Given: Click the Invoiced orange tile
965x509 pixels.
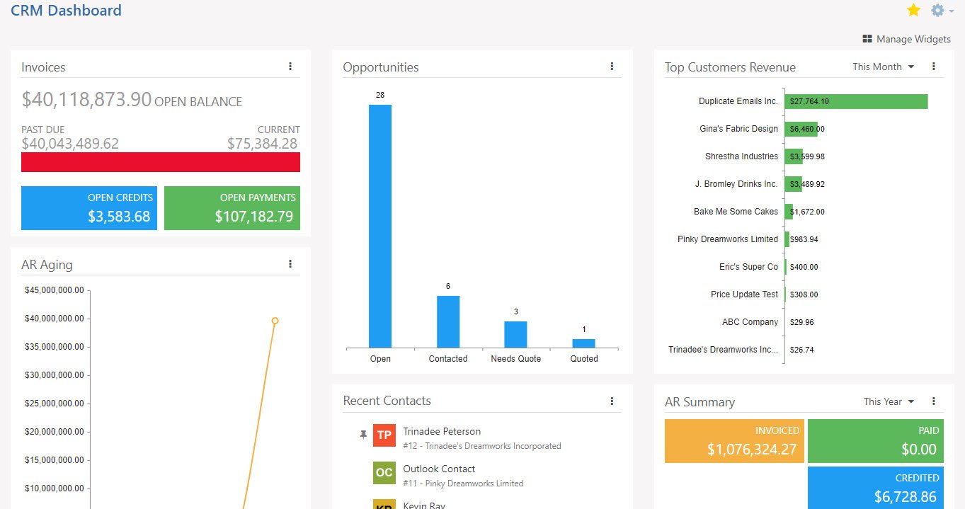Looking at the screenshot, I should 734,441.
